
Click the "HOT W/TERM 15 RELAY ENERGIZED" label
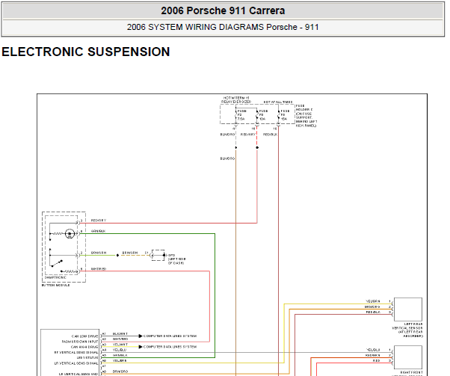click(236, 100)
